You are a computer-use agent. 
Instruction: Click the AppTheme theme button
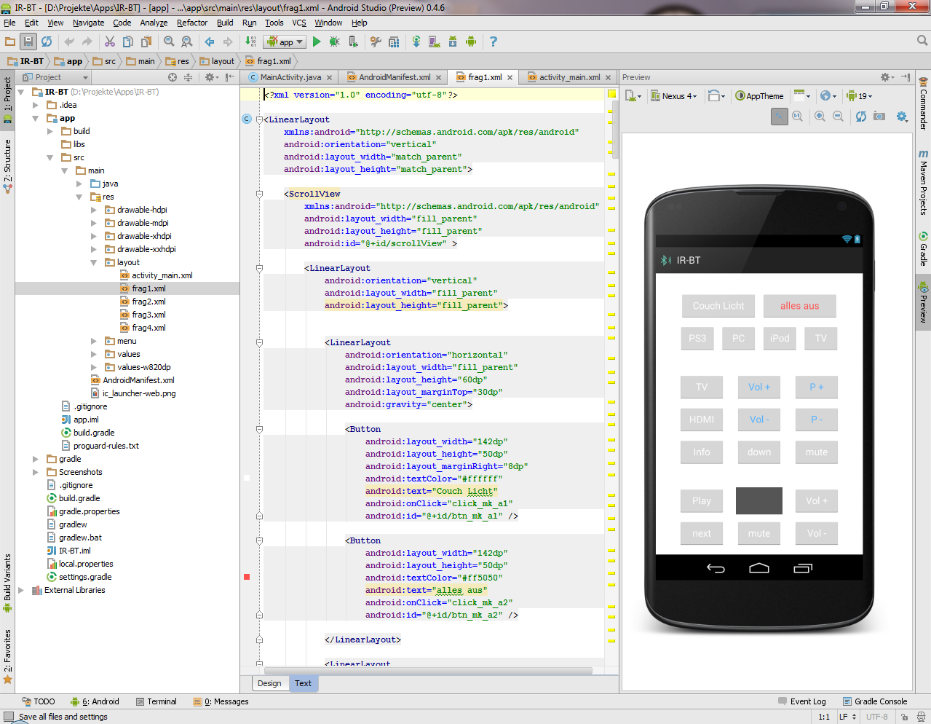point(759,96)
